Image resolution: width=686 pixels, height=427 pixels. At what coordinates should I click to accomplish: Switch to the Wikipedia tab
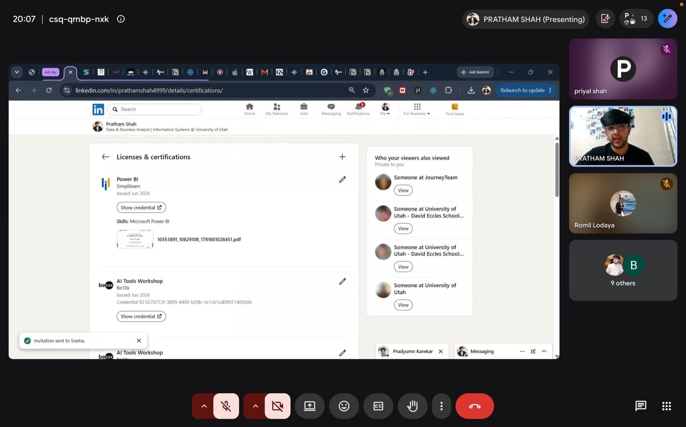(x=250, y=72)
